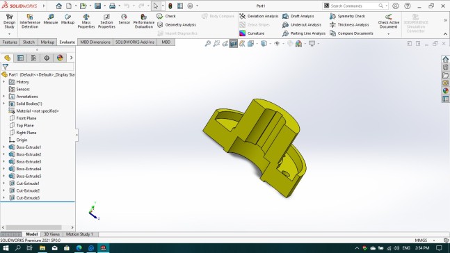Click Zoom to Fit in view toolbar

pyautogui.click(x=208, y=44)
